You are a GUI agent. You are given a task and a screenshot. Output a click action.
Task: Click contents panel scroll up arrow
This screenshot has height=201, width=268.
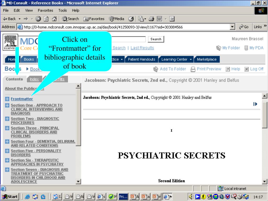point(78,86)
